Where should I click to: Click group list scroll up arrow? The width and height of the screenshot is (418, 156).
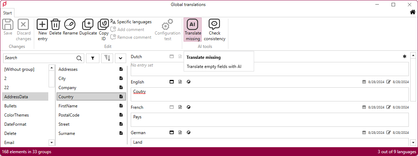(x=51, y=68)
